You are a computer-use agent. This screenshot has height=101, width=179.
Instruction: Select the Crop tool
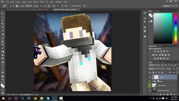(x=3, y=27)
